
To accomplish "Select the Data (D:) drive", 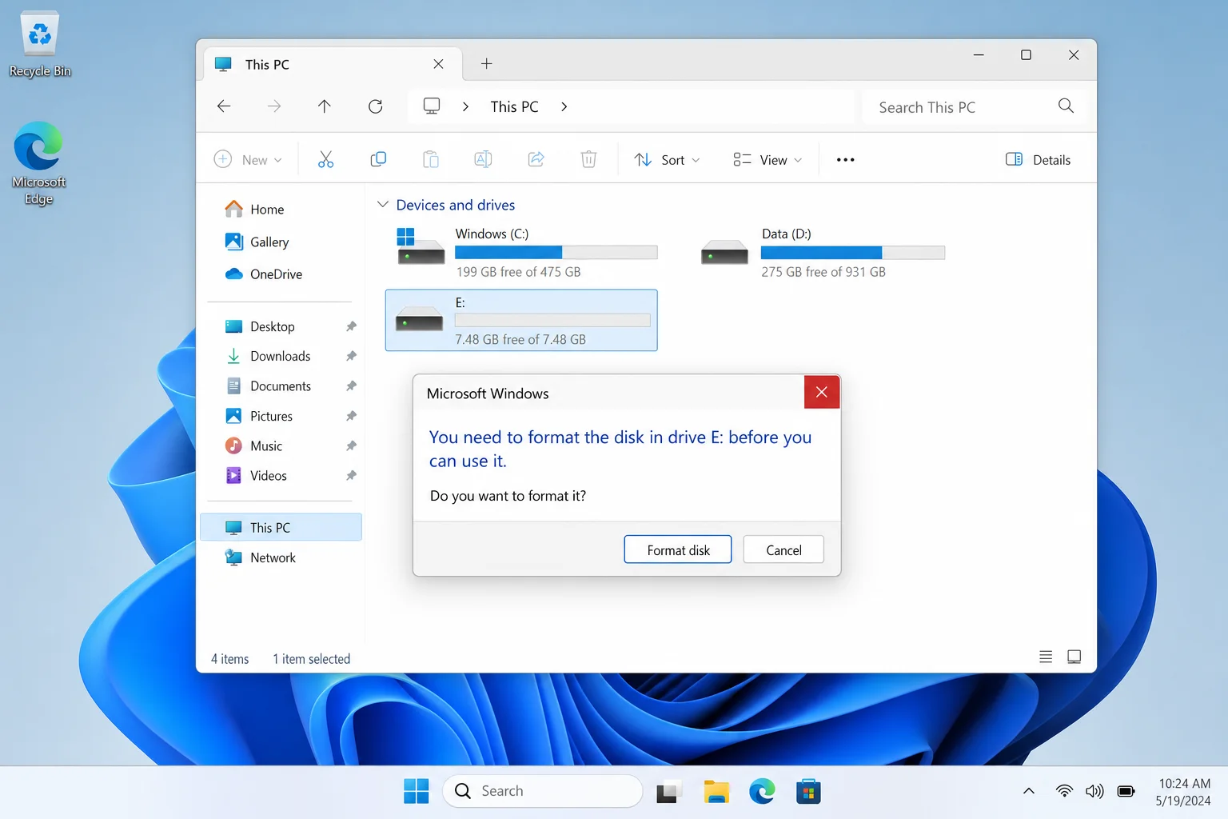I will click(x=823, y=253).
